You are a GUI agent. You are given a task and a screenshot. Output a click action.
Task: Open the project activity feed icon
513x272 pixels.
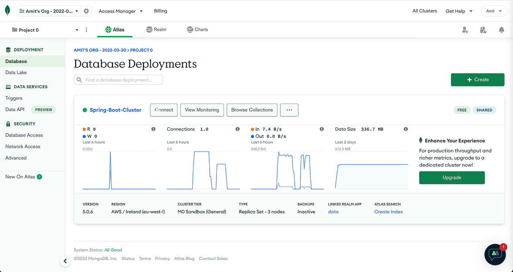click(x=483, y=30)
